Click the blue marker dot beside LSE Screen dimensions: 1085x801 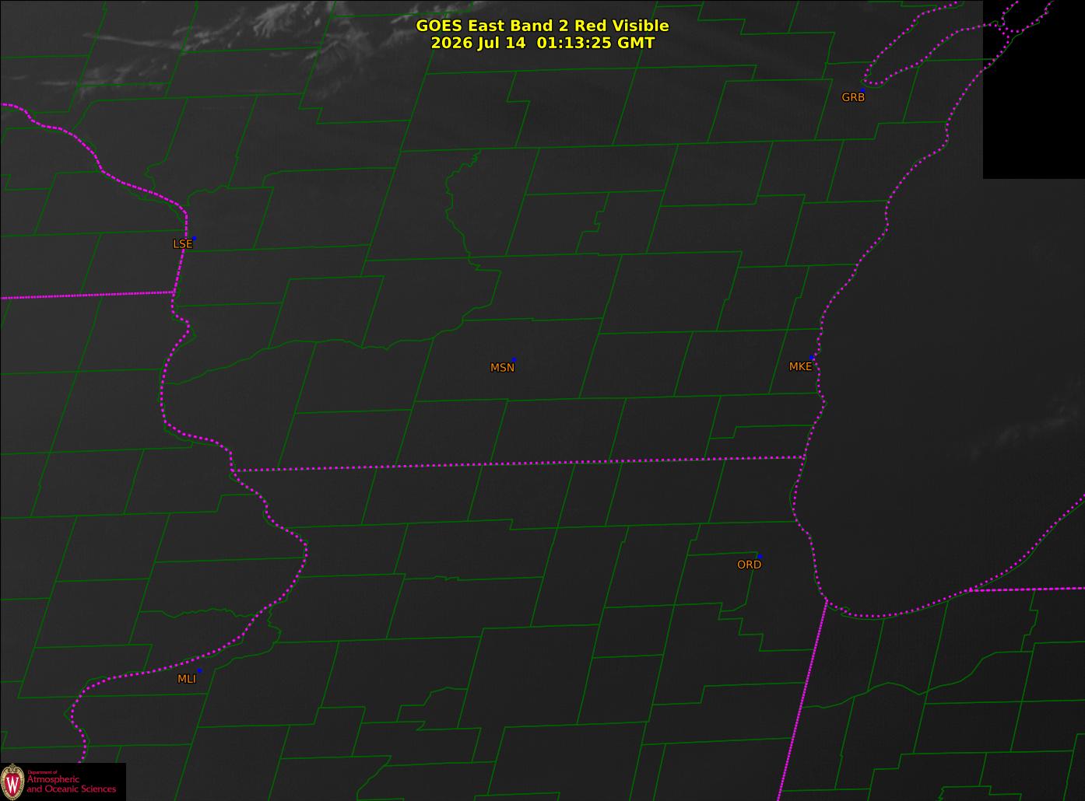pos(194,238)
